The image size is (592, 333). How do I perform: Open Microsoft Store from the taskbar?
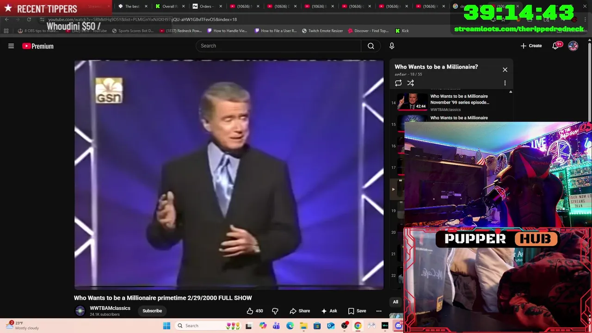(317, 326)
